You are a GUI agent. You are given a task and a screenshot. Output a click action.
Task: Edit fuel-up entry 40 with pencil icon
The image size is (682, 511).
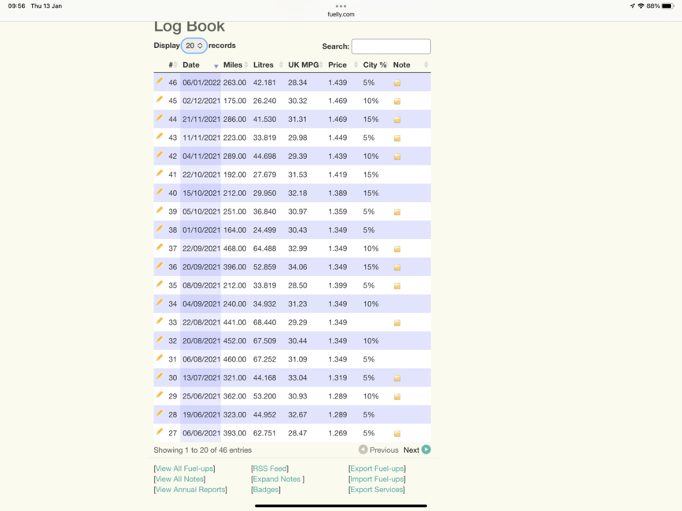coord(159,192)
